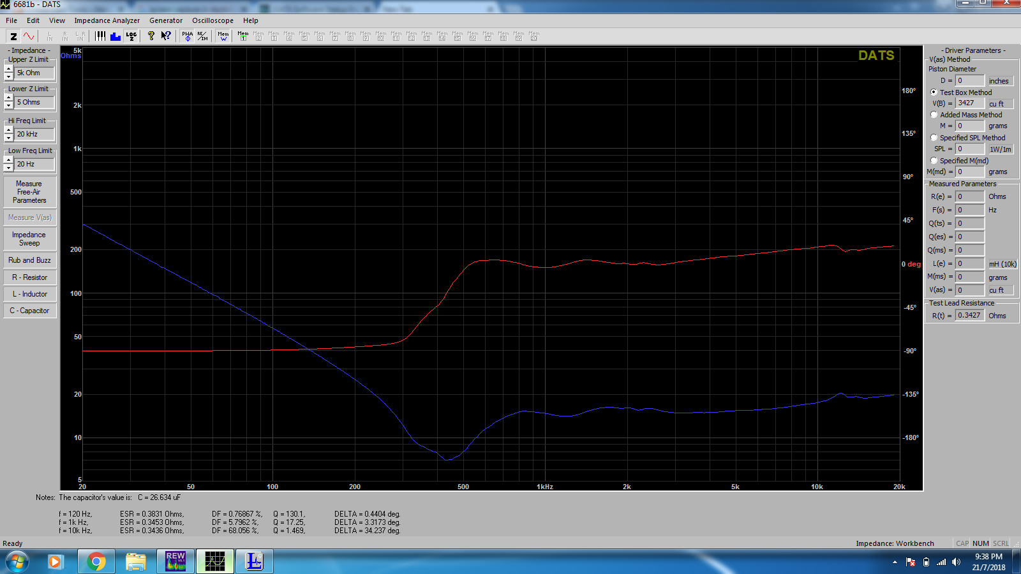This screenshot has height=574, width=1021.
Task: Click the L R IN input toolbar icon
Action: 80,36
